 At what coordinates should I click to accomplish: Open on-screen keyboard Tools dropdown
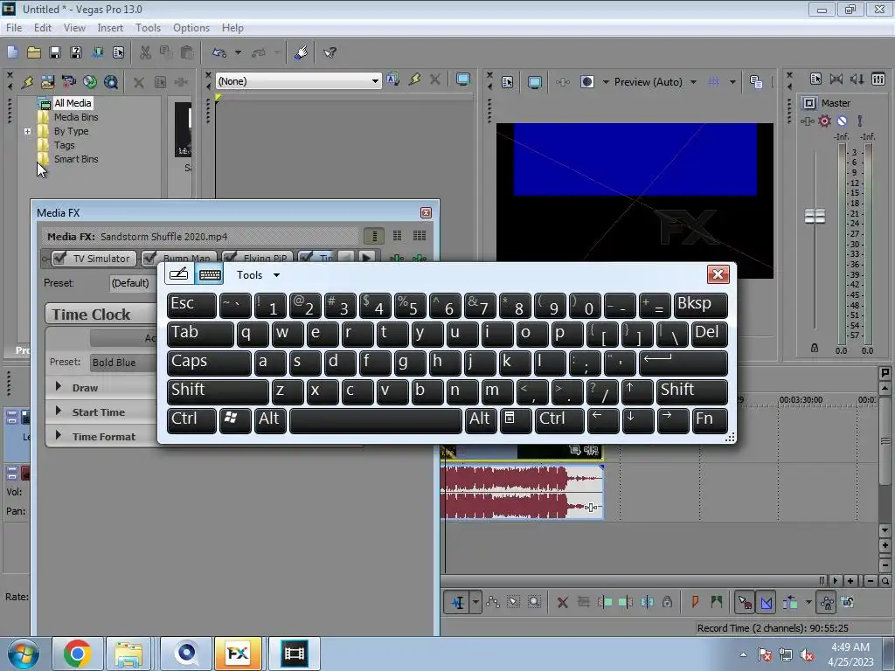258,275
